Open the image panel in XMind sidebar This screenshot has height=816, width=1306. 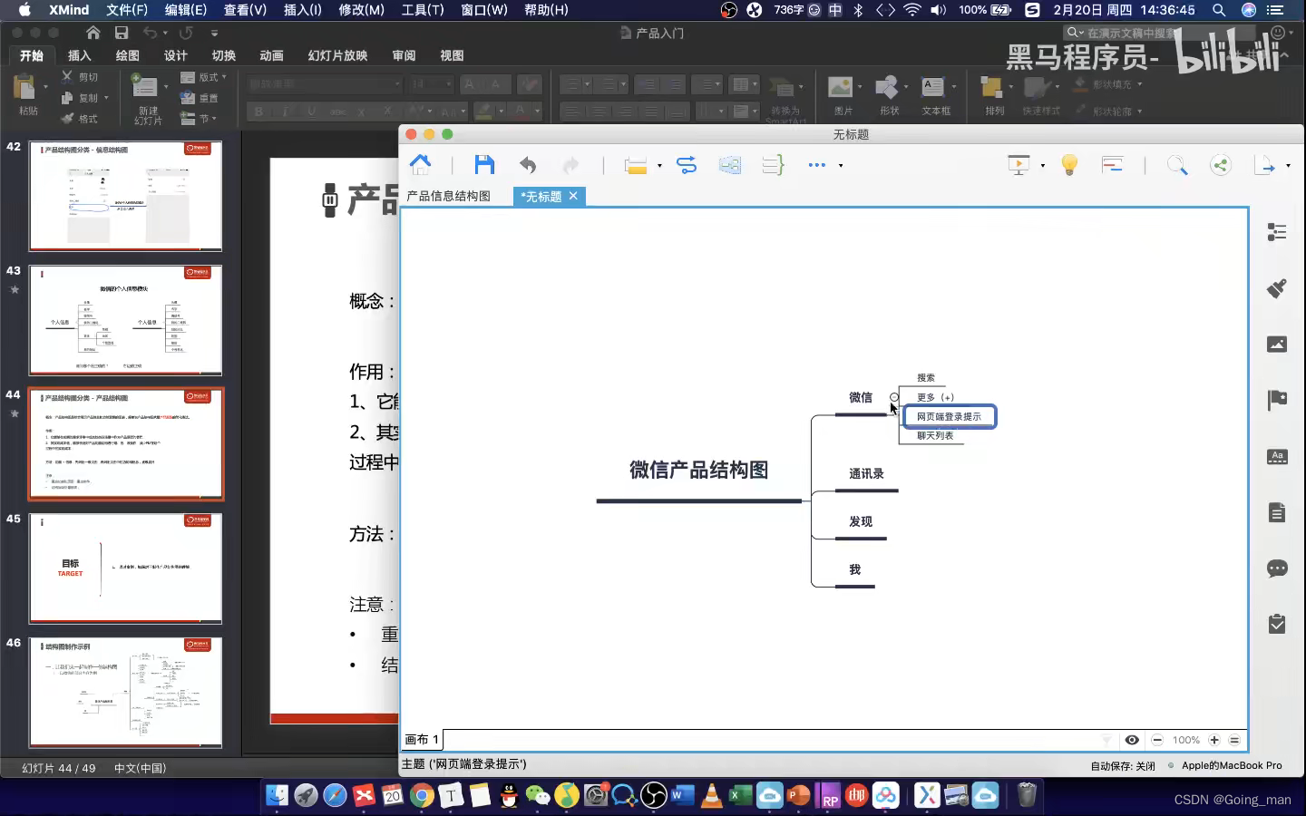click(1277, 345)
